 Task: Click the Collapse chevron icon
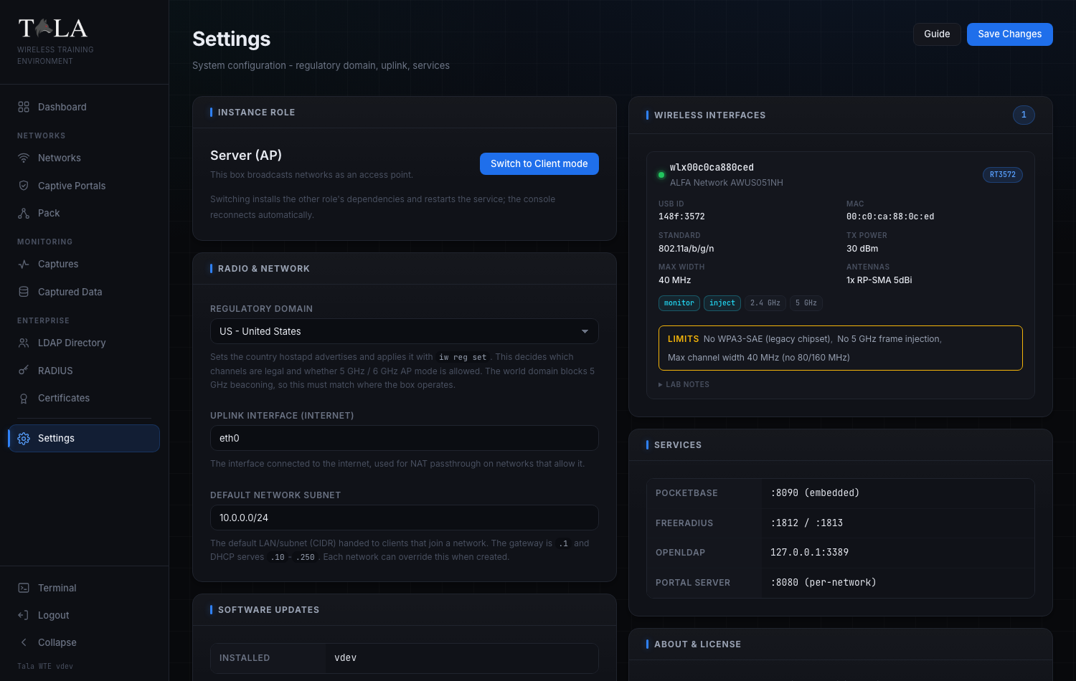click(24, 642)
